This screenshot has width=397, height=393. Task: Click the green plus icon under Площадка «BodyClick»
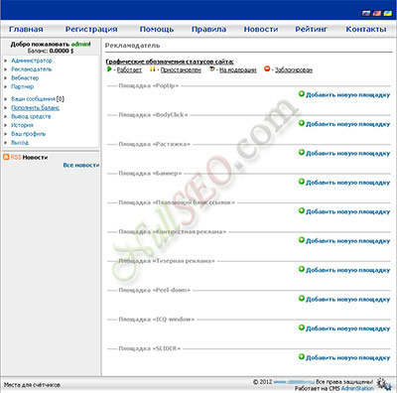pyautogui.click(x=301, y=123)
